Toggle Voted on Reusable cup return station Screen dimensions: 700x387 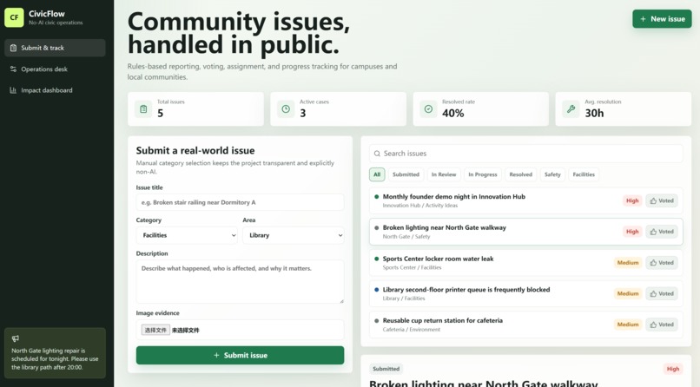(x=662, y=325)
